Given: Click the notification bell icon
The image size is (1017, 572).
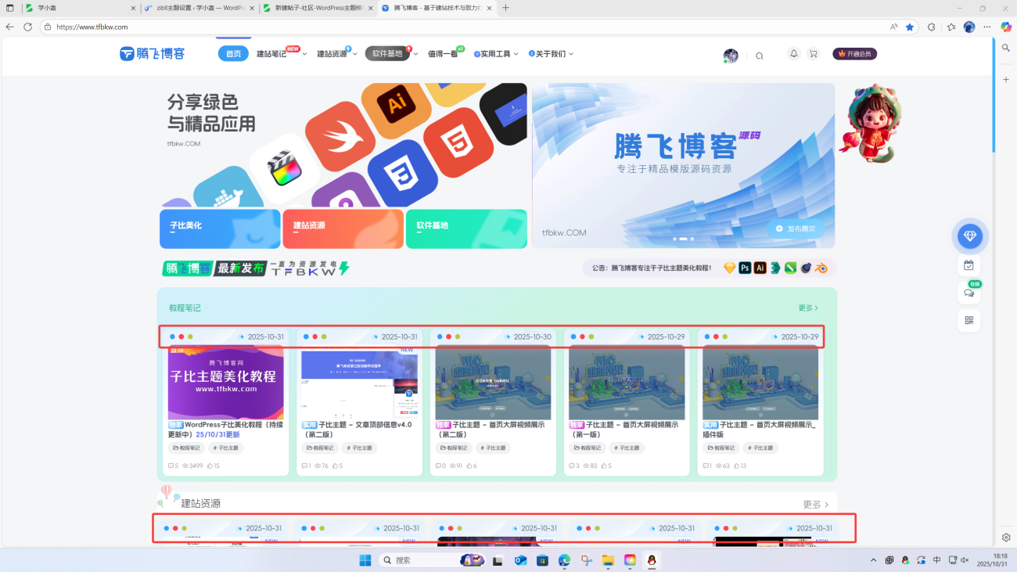Looking at the screenshot, I should [x=793, y=53].
